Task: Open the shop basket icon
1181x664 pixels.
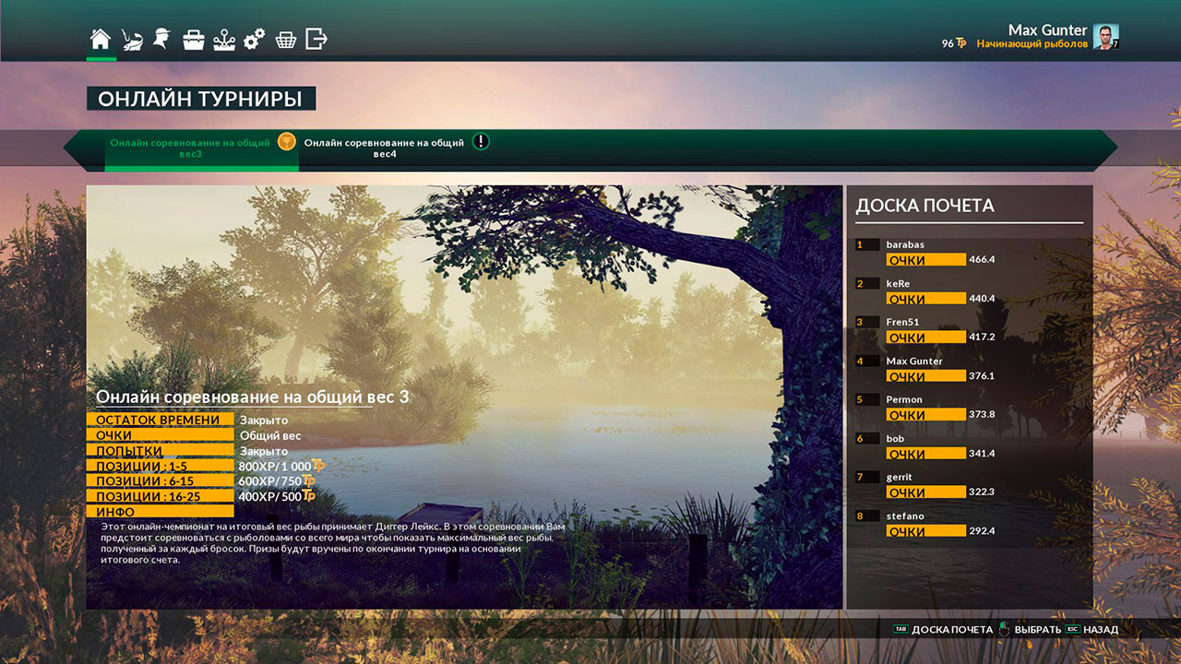Action: coord(286,40)
